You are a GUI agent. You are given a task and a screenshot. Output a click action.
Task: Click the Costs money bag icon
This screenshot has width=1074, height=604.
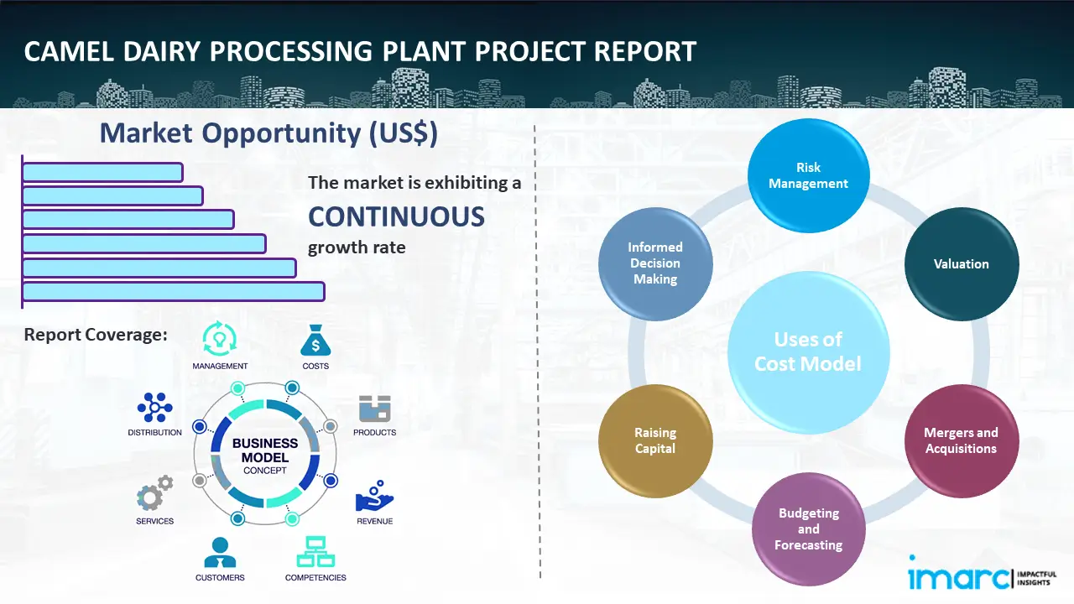315,341
